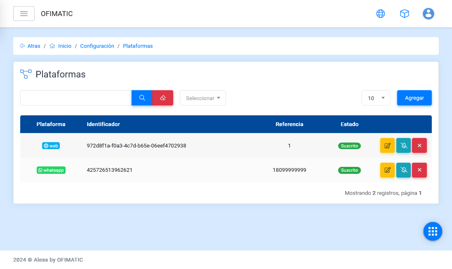
Task: Open the page size dropdown showing 10
Action: [376, 98]
